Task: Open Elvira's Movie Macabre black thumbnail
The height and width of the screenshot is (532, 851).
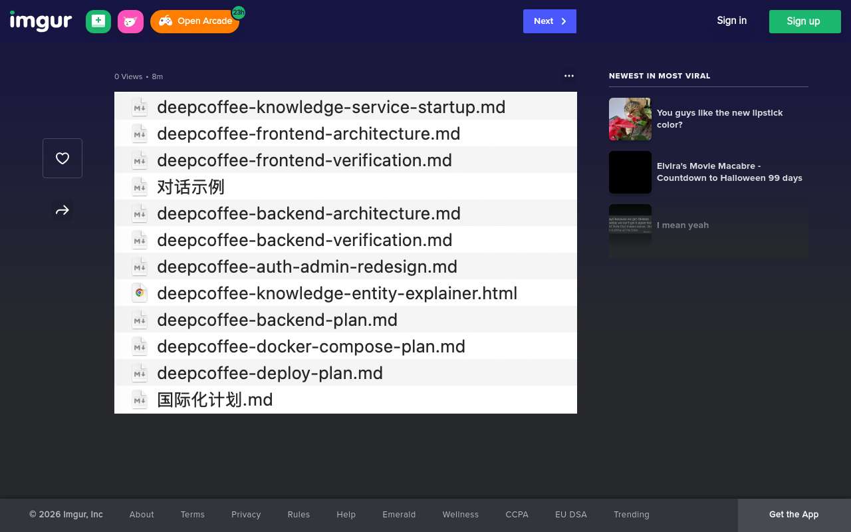Action: click(x=630, y=172)
